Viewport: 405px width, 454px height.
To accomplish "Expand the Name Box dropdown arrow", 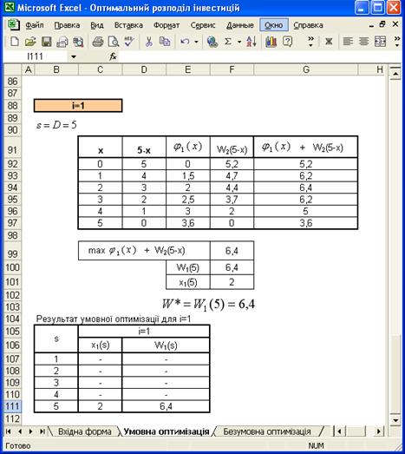I will click(74, 56).
